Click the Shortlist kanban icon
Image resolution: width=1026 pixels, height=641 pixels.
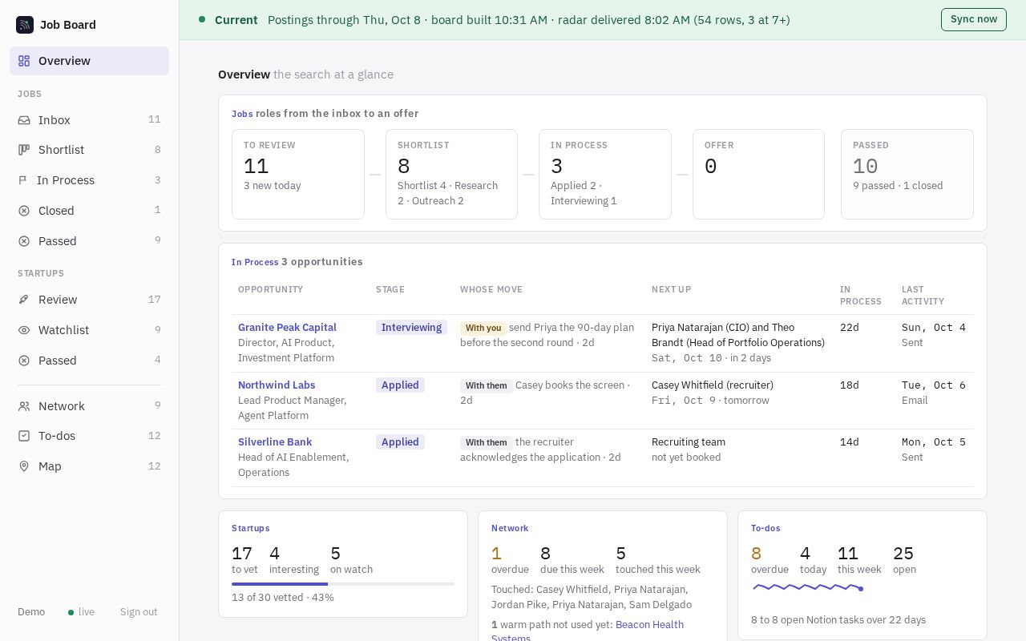click(x=24, y=150)
